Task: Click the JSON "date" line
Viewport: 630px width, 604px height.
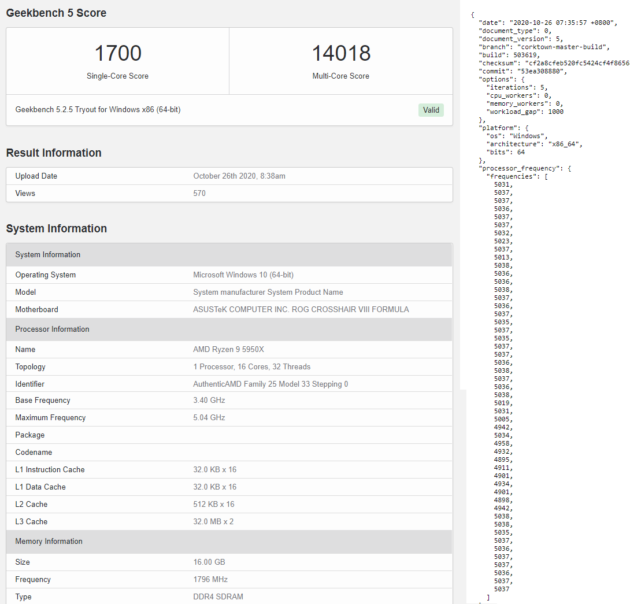Action: click(548, 23)
